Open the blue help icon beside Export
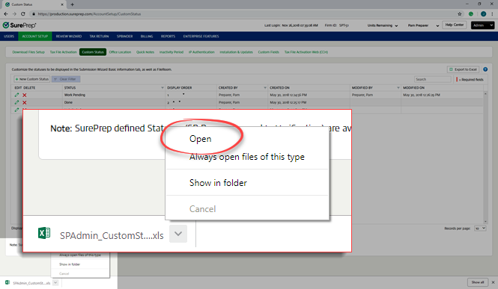 [x=485, y=69]
